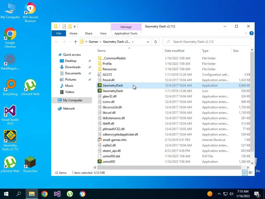Switch to large icons view in status bar

[x=251, y=173]
